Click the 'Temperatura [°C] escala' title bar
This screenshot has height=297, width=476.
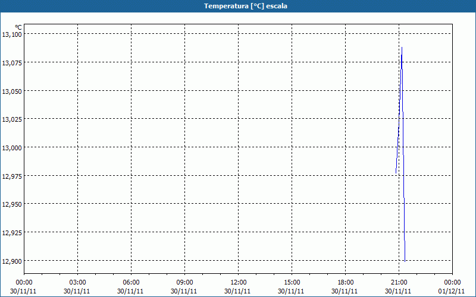(238, 6)
